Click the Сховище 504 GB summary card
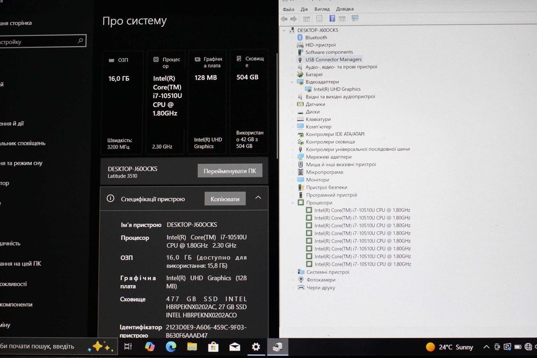This screenshot has width=537, height=358. click(x=249, y=102)
